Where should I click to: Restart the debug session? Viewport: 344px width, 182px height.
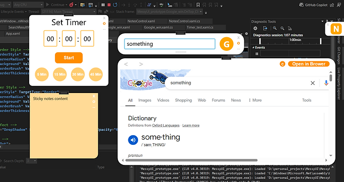[115, 5]
